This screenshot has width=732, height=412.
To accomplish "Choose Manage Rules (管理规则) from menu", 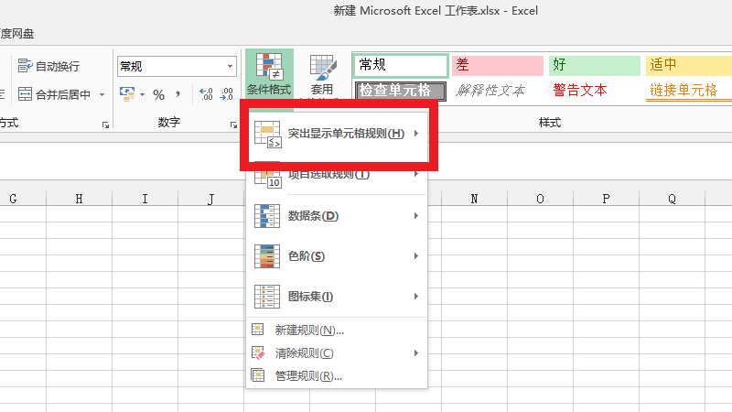I will click(309, 375).
